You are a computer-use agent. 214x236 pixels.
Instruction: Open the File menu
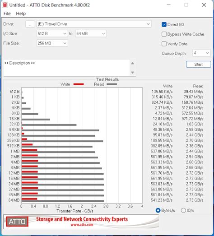[7, 14]
